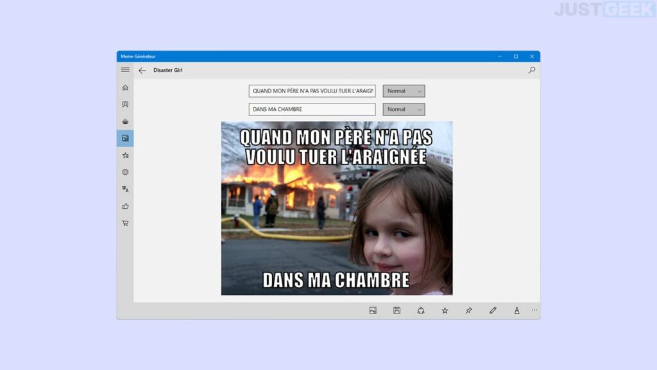Expand the top text Normal dropdown
Screen dimensions: 657x370
click(404, 91)
